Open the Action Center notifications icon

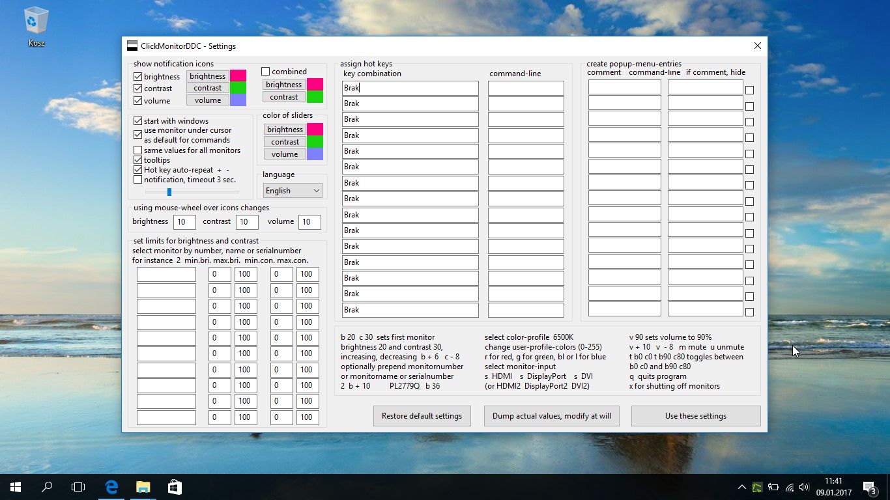[x=868, y=487]
